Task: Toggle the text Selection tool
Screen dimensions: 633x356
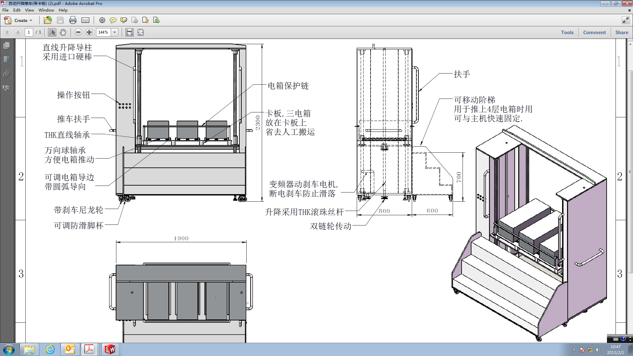Action: 52,32
